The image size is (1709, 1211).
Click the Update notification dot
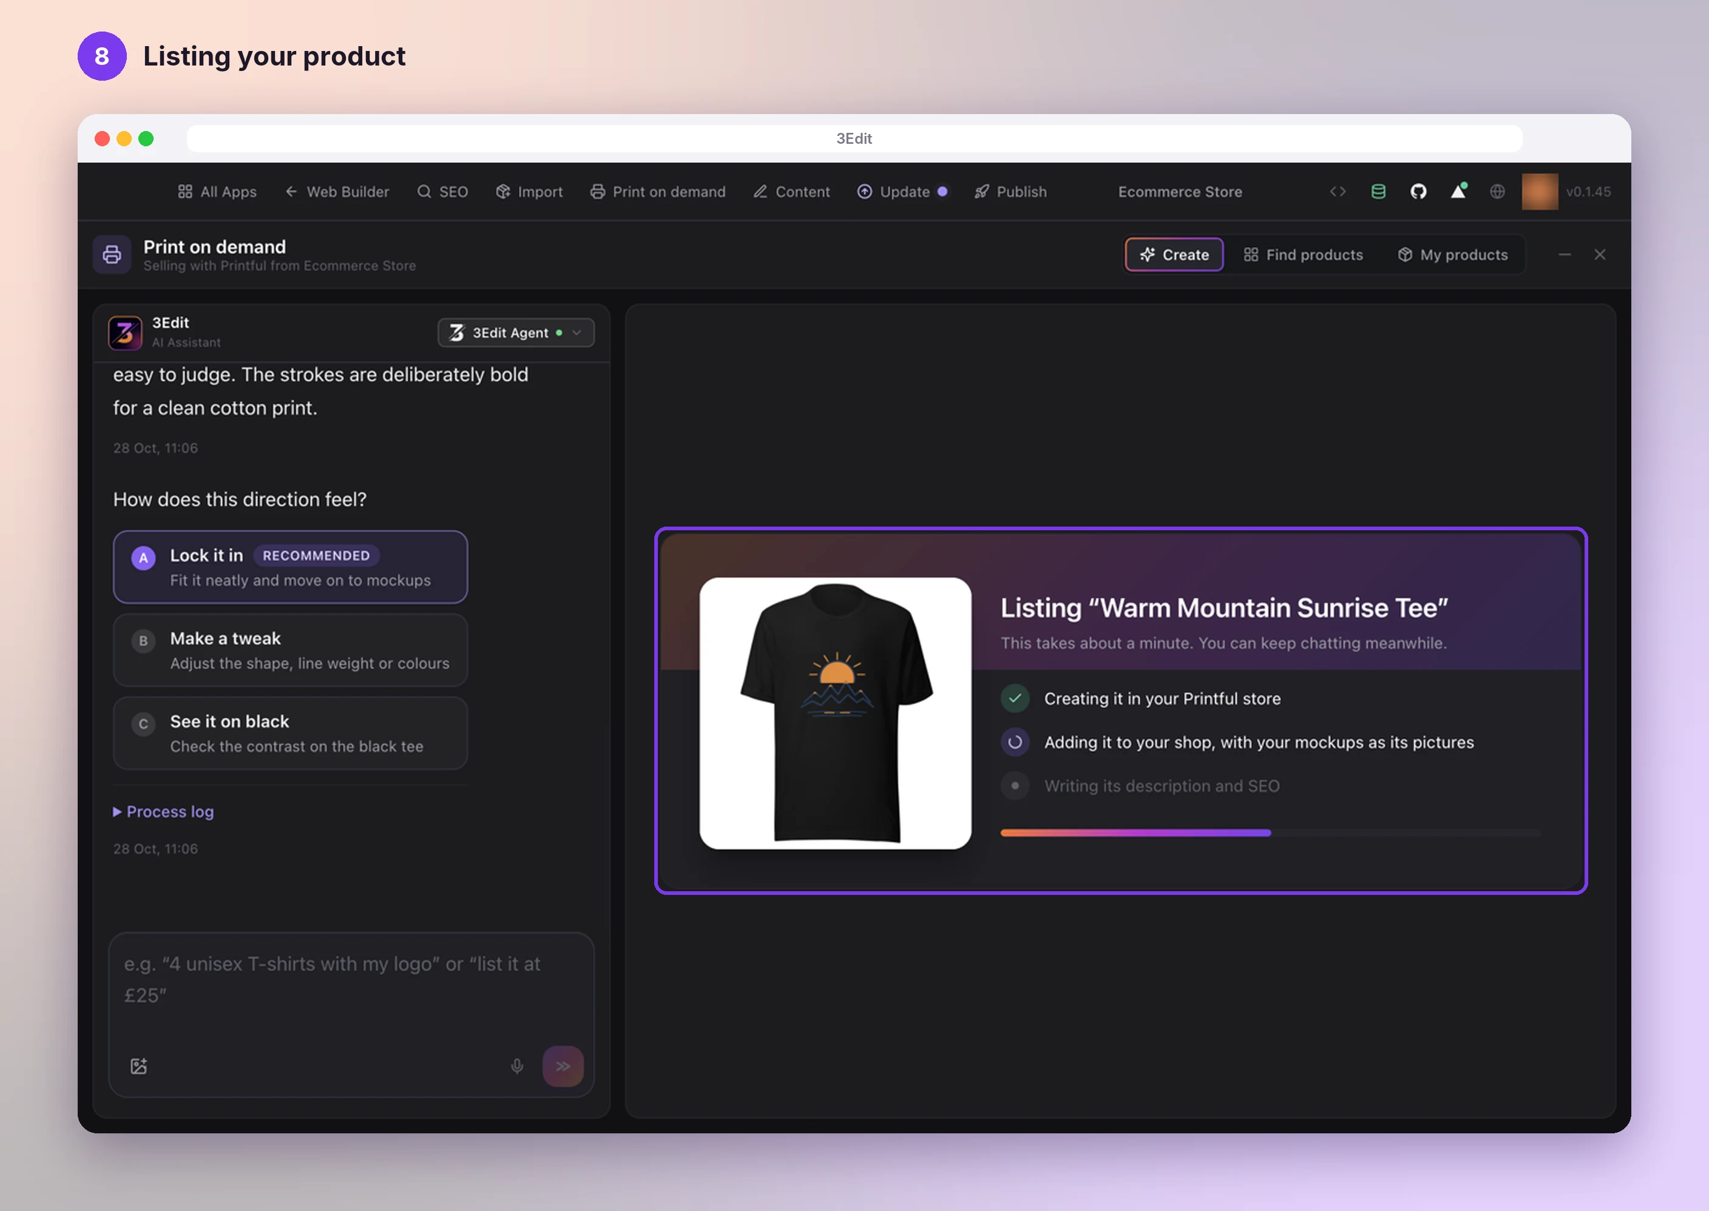[942, 192]
